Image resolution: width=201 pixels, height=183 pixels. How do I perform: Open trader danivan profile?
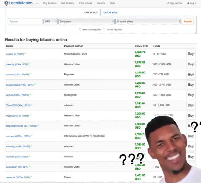click(17, 75)
